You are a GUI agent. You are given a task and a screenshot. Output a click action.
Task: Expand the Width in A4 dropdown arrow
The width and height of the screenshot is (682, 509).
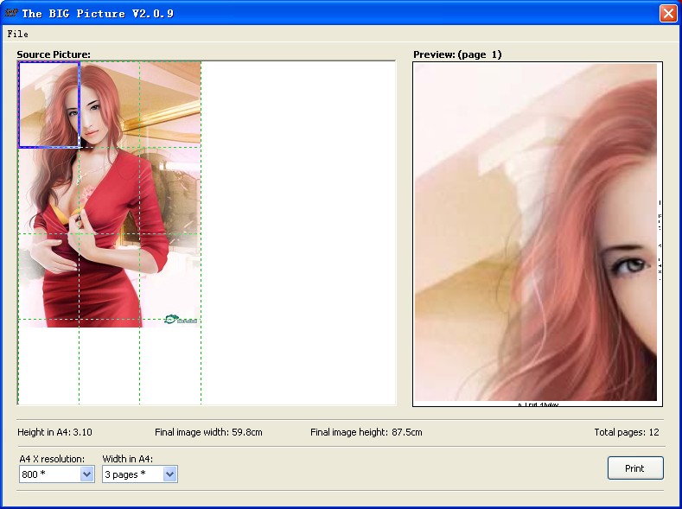pyautogui.click(x=170, y=474)
